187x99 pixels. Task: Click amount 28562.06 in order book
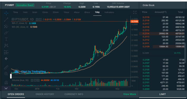click(164, 34)
